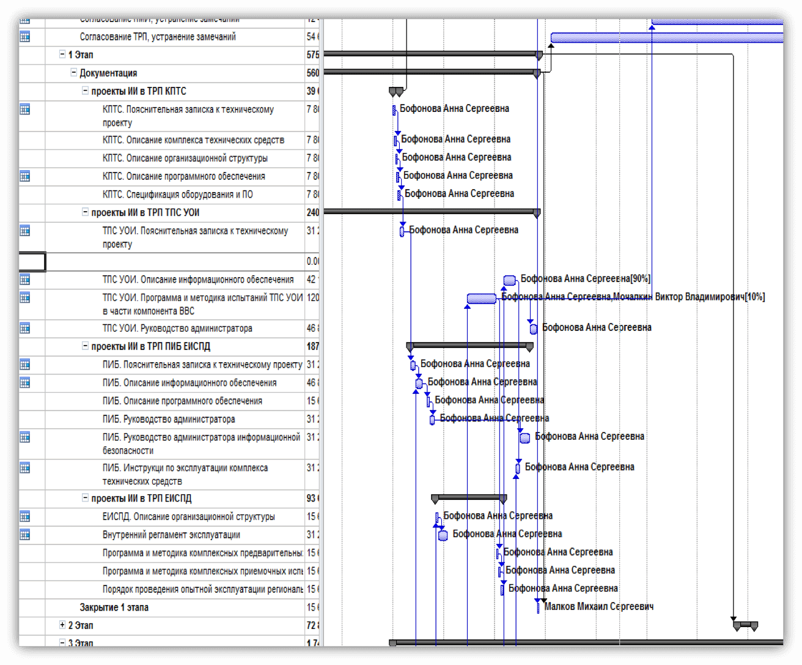Click indicator icon for ТПС УОИ. Программа и методика
Image resolution: width=802 pixels, height=665 pixels.
point(24,298)
